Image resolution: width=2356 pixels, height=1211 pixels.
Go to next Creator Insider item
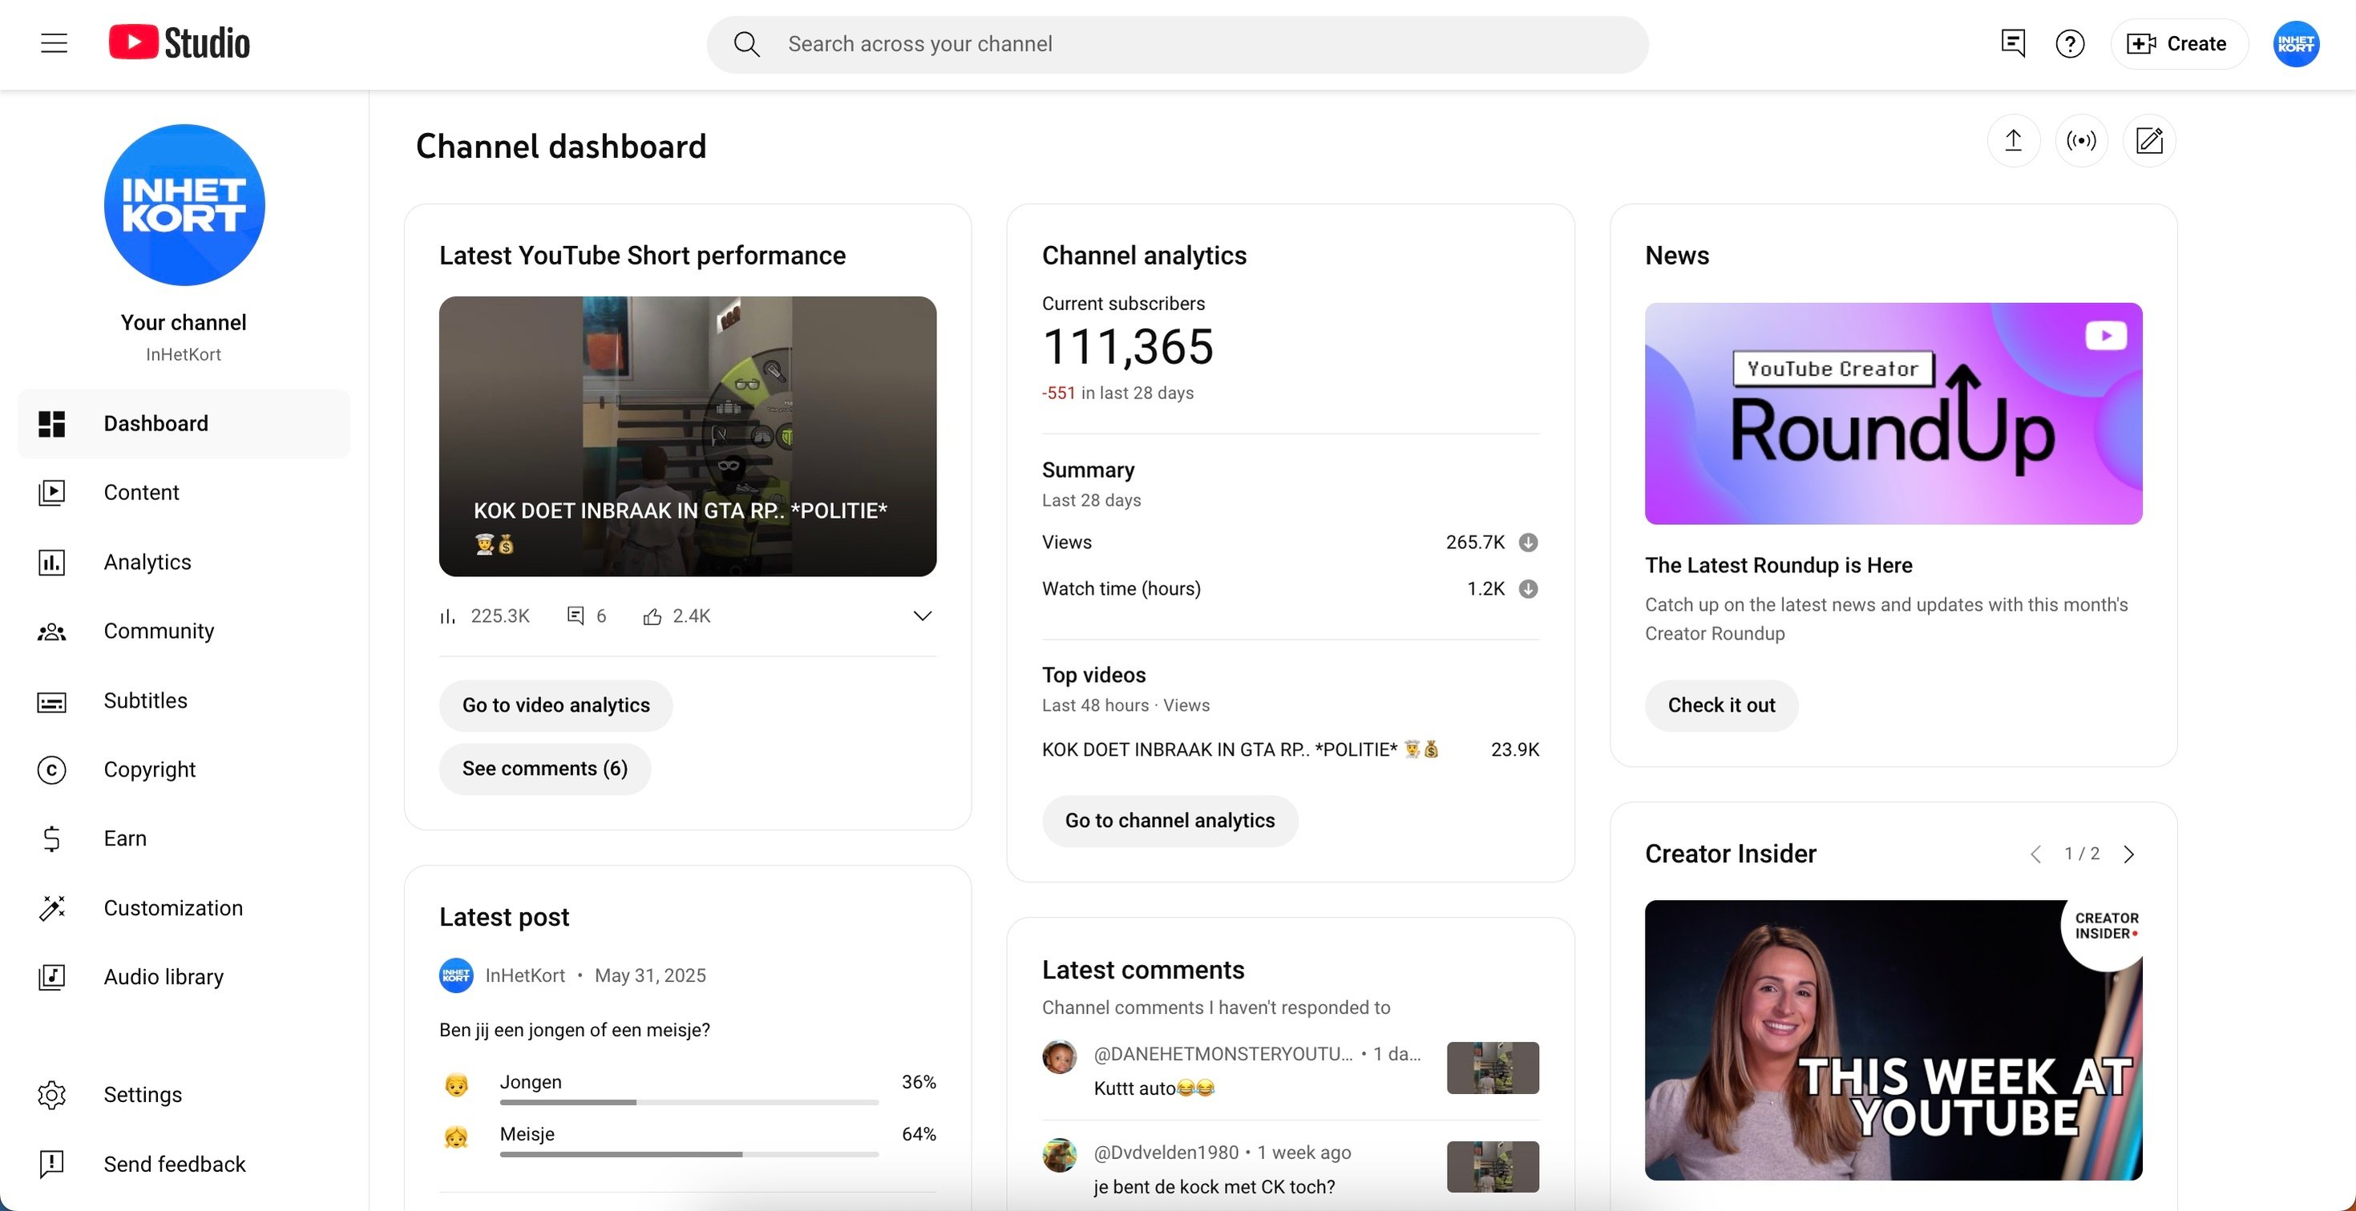(2128, 854)
